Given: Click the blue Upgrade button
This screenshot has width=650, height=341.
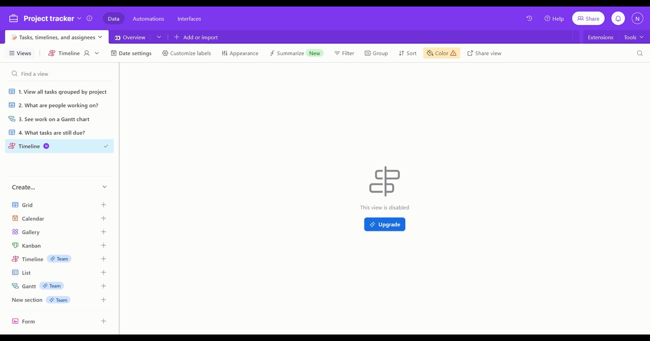Looking at the screenshot, I should pos(385,224).
